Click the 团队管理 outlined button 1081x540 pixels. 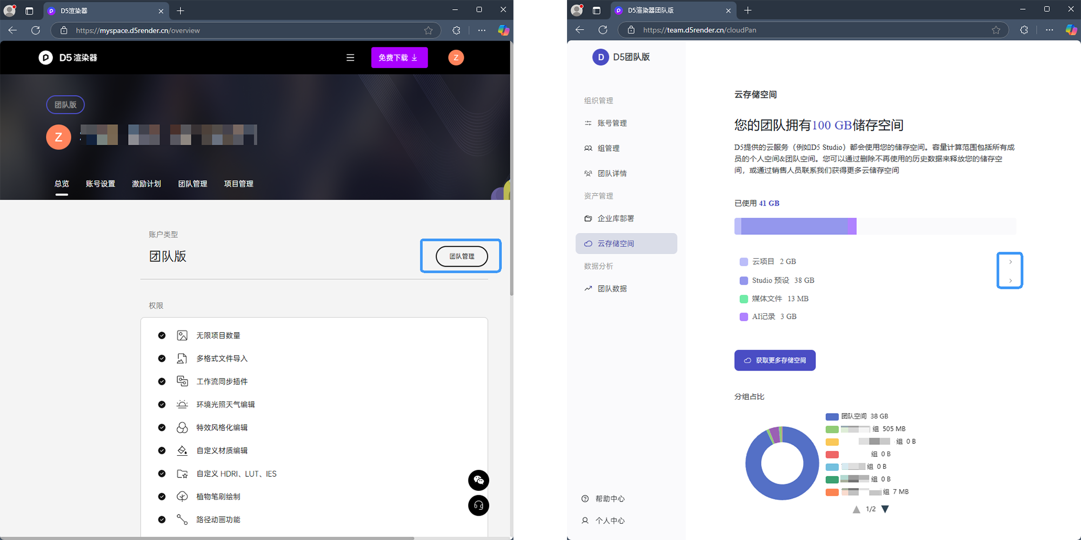click(462, 256)
